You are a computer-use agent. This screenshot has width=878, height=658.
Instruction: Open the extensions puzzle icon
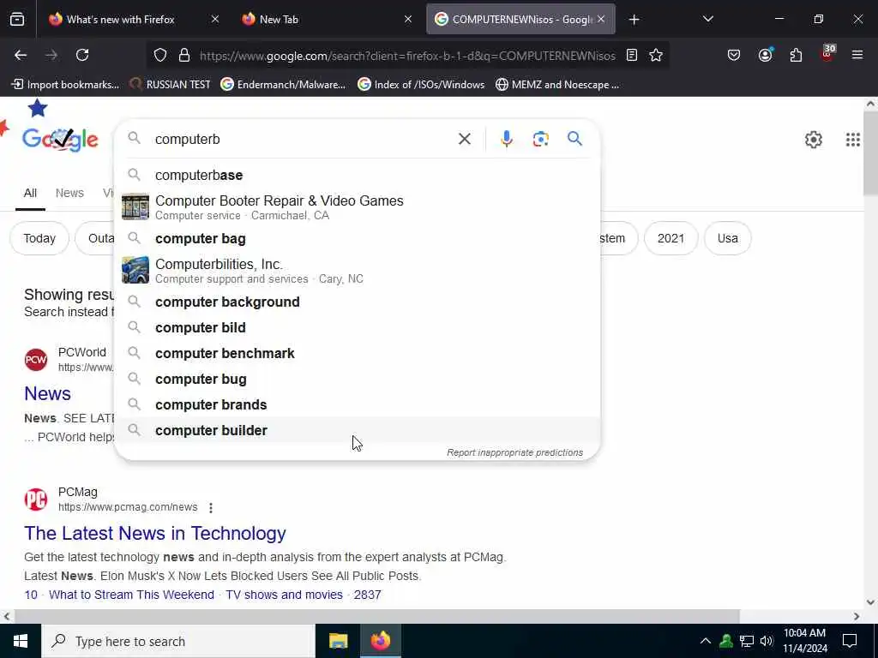[x=796, y=55]
